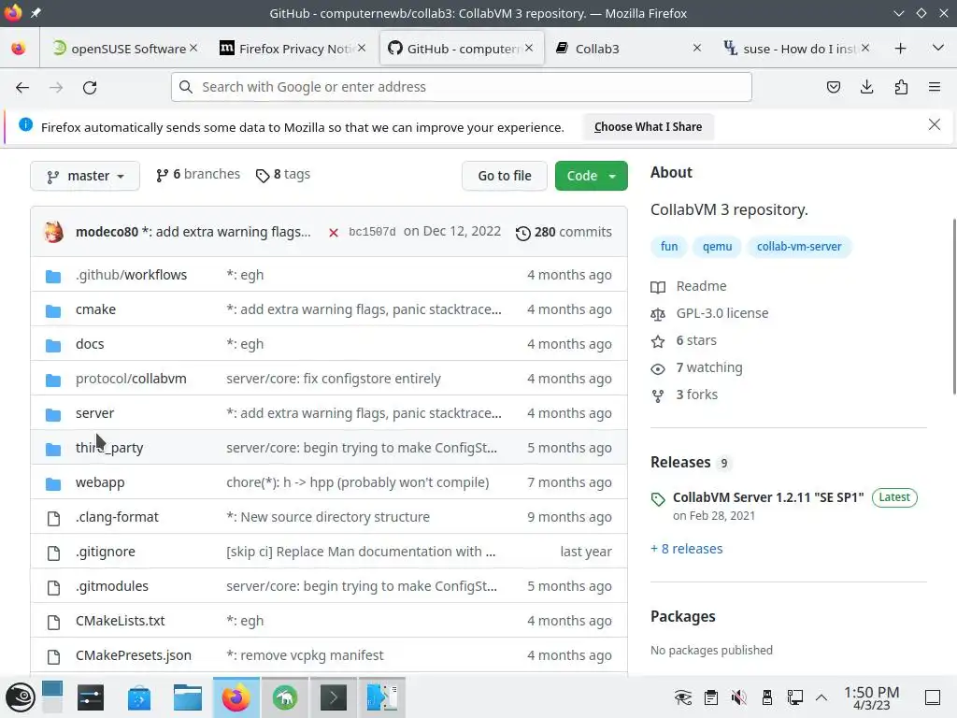Close the Collab3 tab
Screen dimensions: 957x718
click(x=697, y=48)
